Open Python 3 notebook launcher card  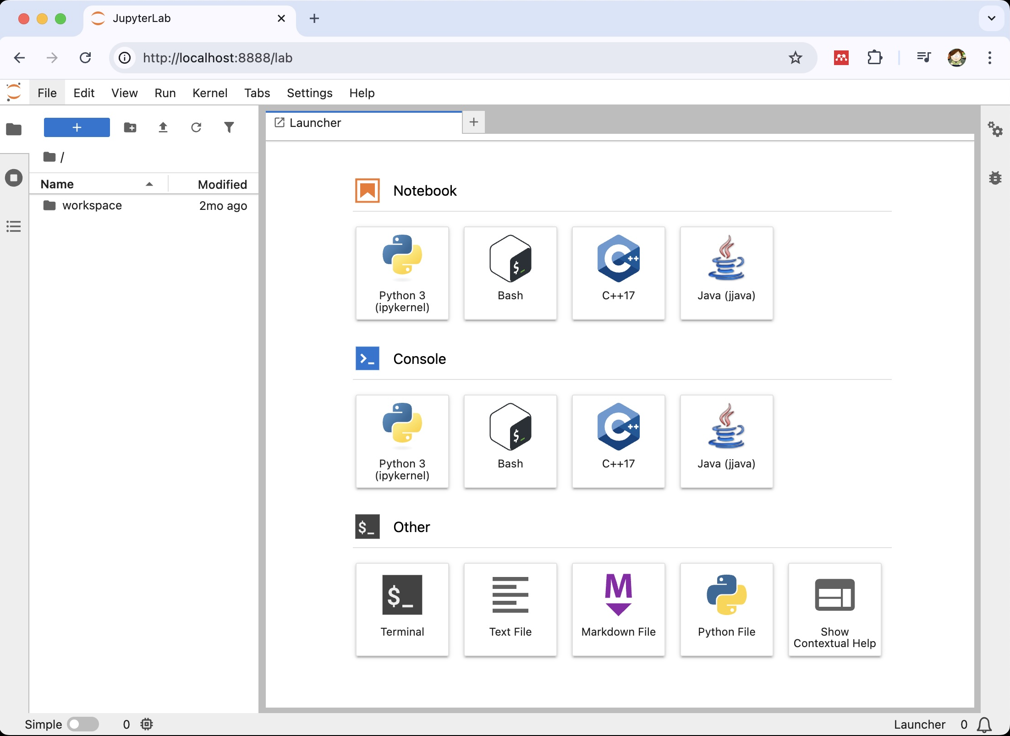(x=402, y=273)
